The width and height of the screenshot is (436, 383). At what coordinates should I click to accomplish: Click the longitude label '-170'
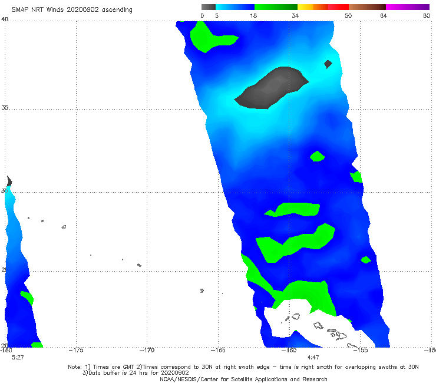point(147,350)
